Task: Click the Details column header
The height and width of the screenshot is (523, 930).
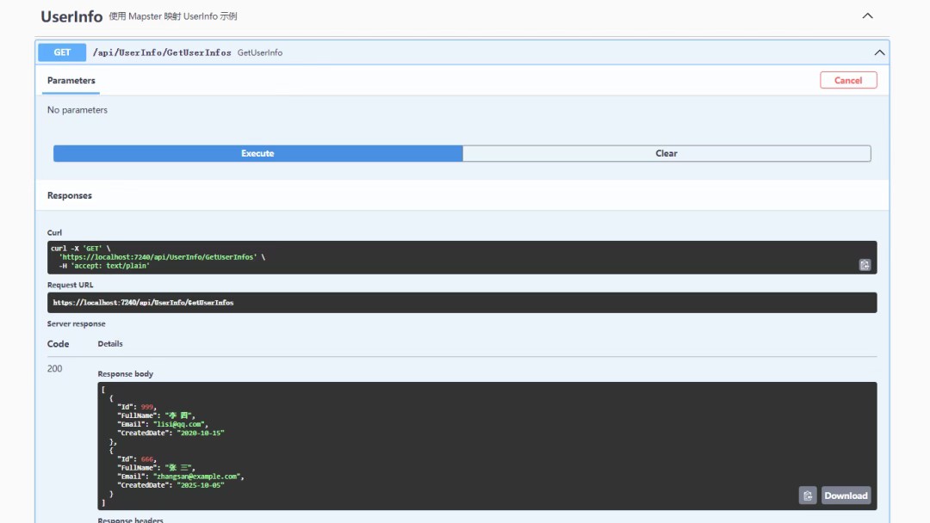Action: pos(110,343)
